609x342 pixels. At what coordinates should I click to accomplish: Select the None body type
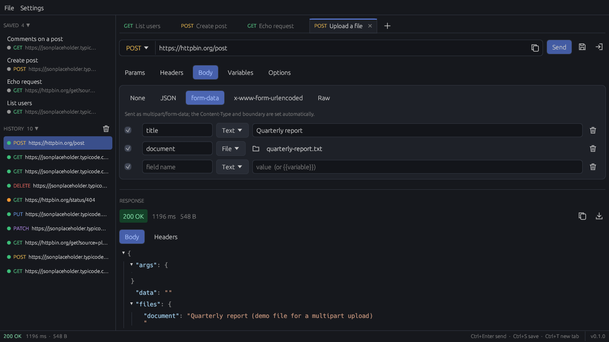click(x=138, y=98)
